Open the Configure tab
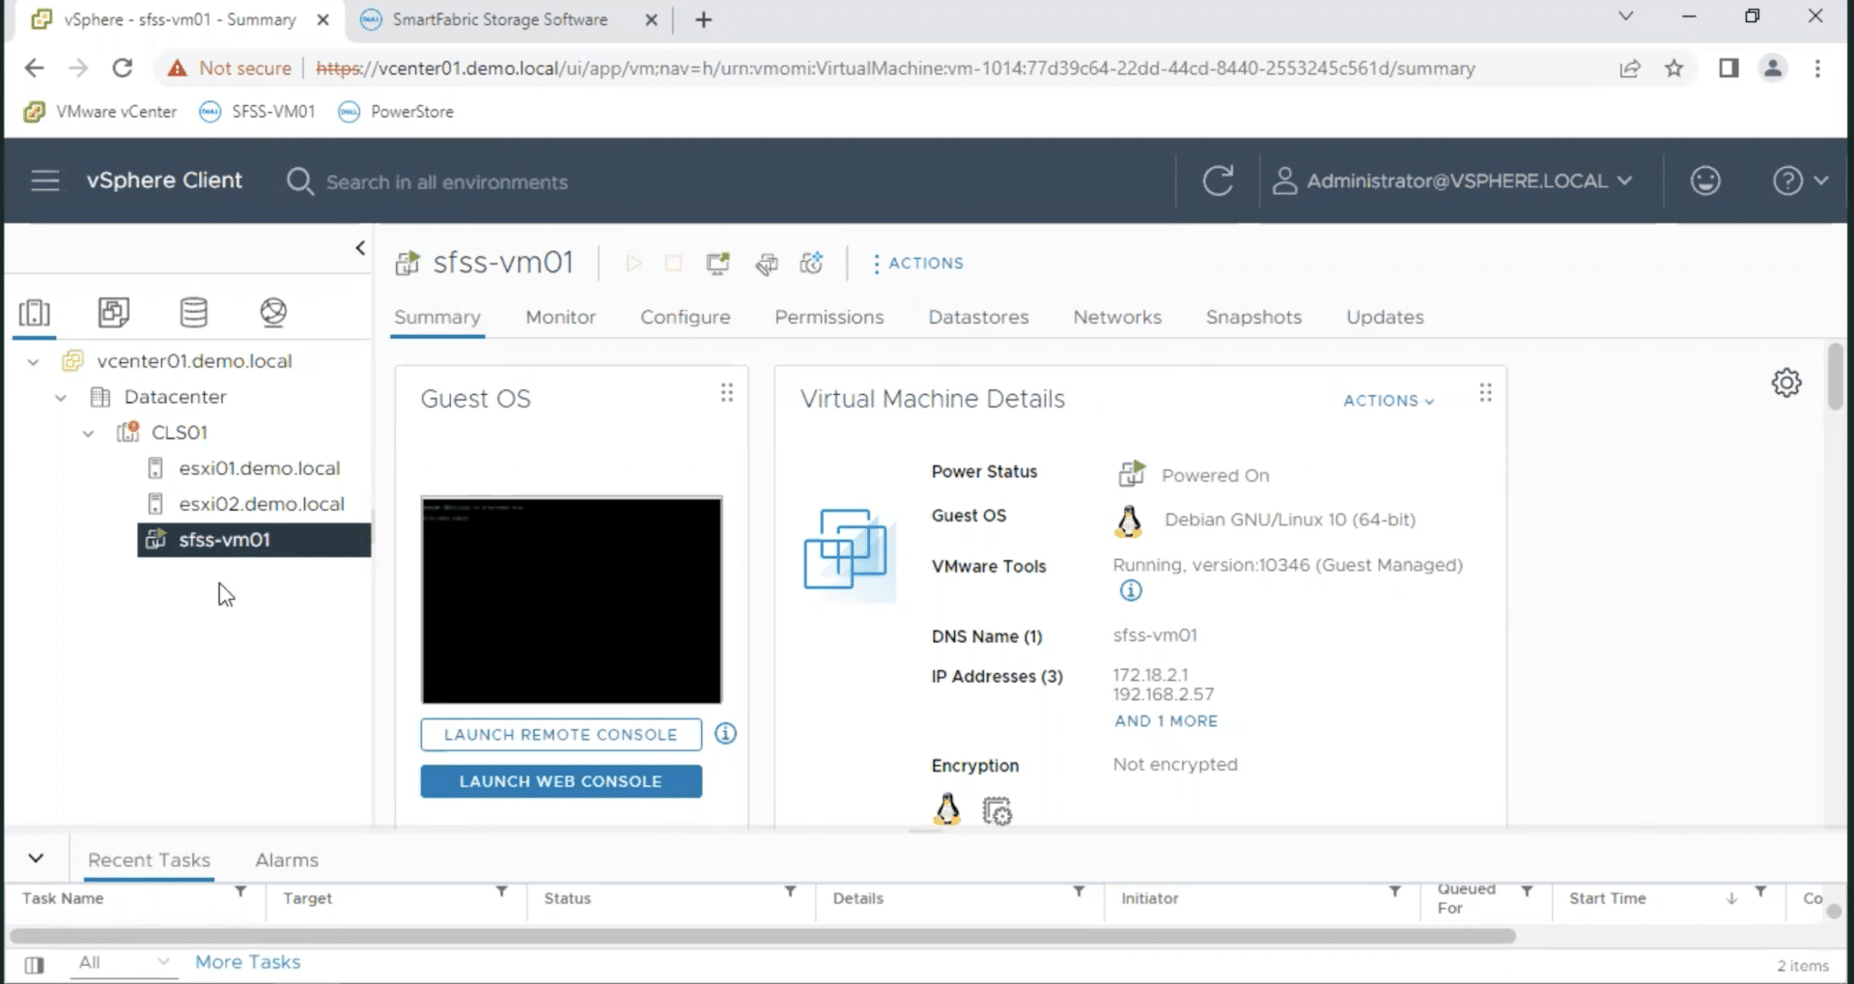The width and height of the screenshot is (1854, 984). click(686, 317)
